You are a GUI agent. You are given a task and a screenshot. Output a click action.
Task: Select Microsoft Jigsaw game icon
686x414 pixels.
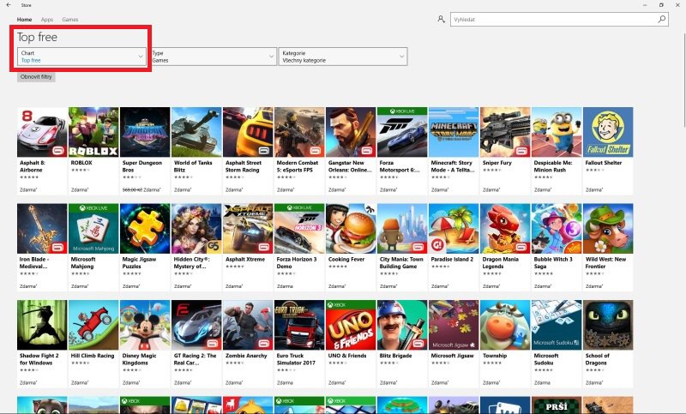pos(454,325)
